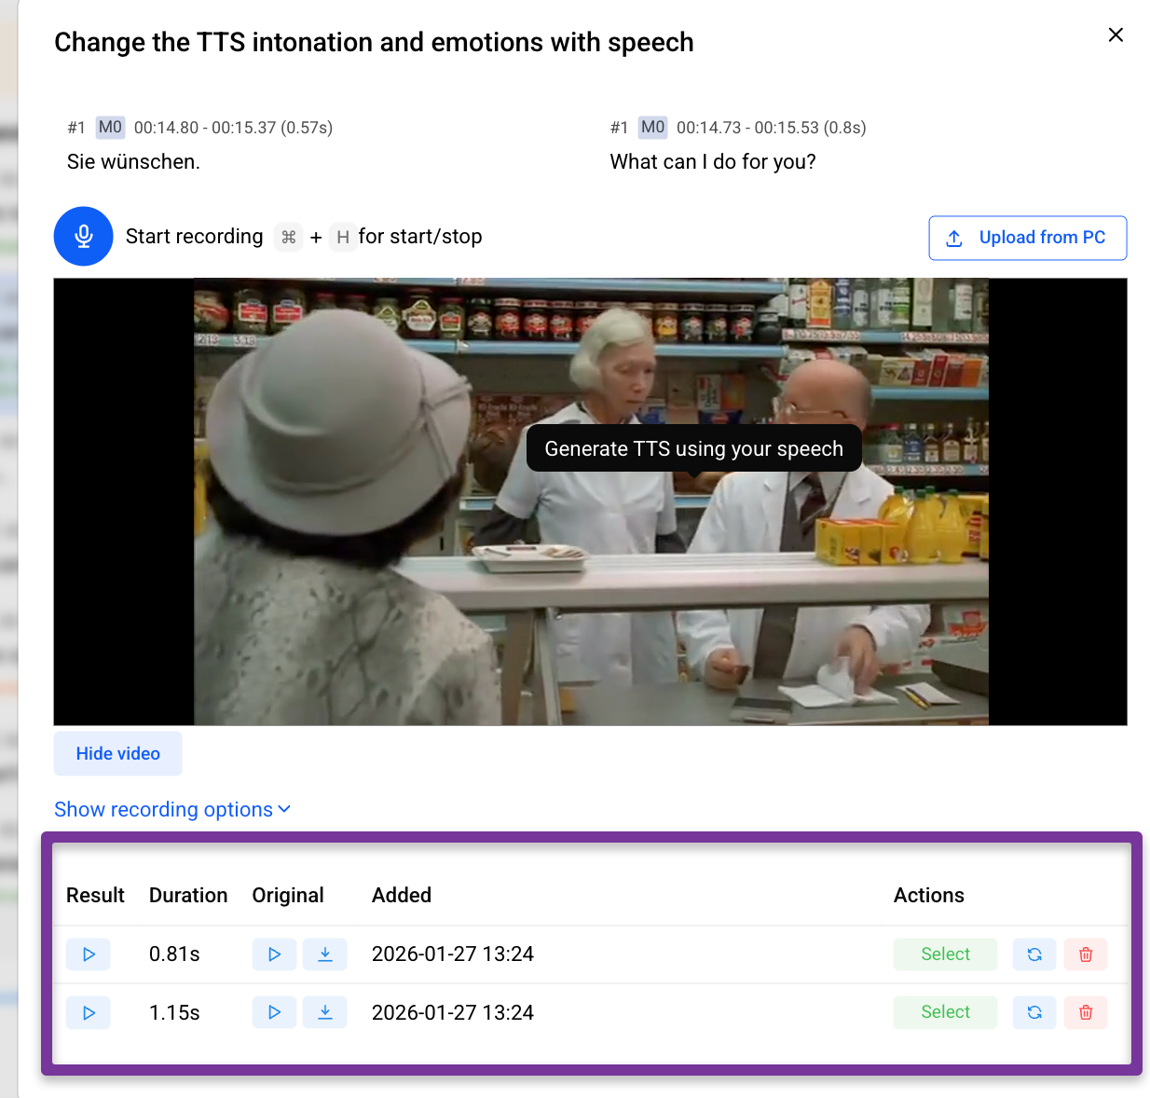Click the M0 tag beside 00:14.73
This screenshot has width=1150, height=1098.
click(652, 128)
